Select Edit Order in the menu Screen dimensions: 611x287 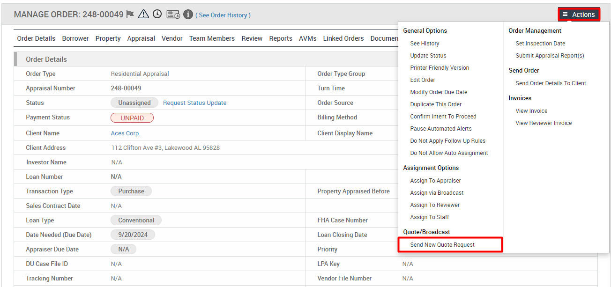click(x=423, y=80)
